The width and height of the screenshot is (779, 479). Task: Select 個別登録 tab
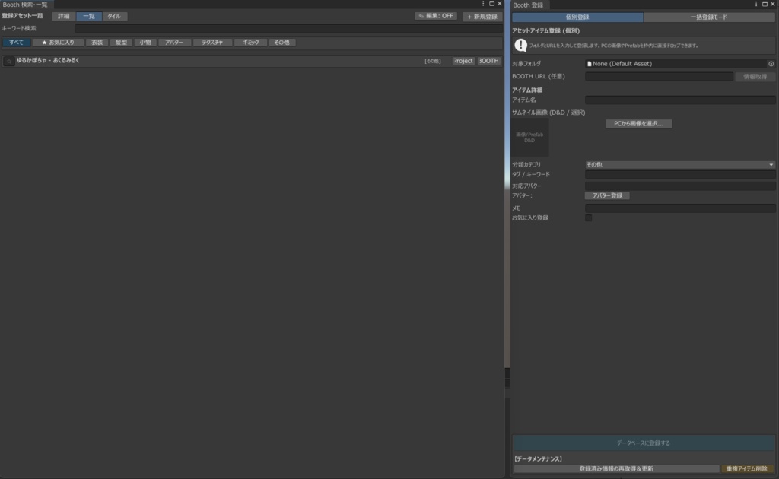(x=577, y=17)
